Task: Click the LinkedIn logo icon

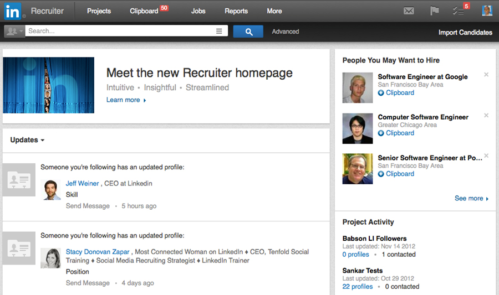Action: pyautogui.click(x=13, y=11)
